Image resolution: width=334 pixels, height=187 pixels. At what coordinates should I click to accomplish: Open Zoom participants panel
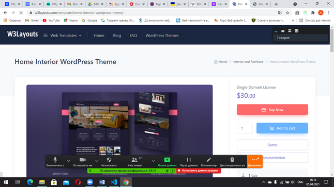click(x=134, y=162)
